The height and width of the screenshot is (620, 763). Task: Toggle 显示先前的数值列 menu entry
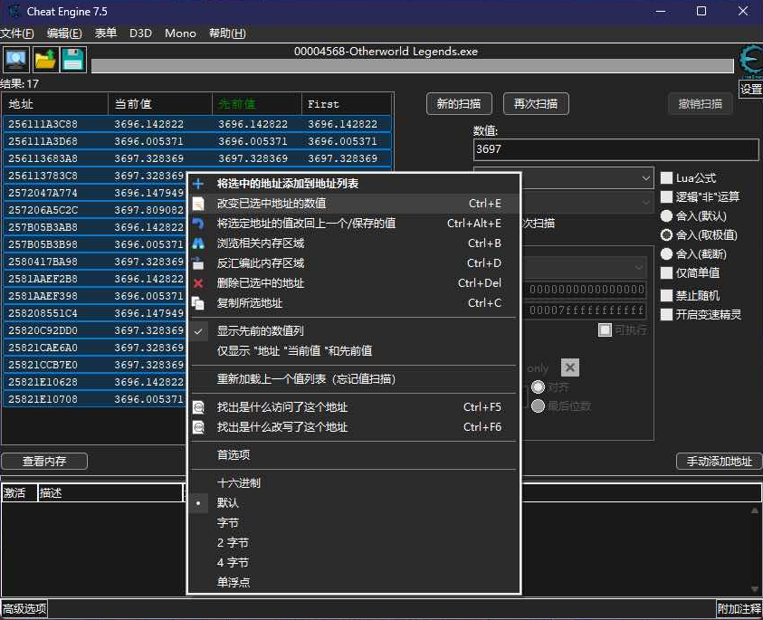[x=354, y=331]
